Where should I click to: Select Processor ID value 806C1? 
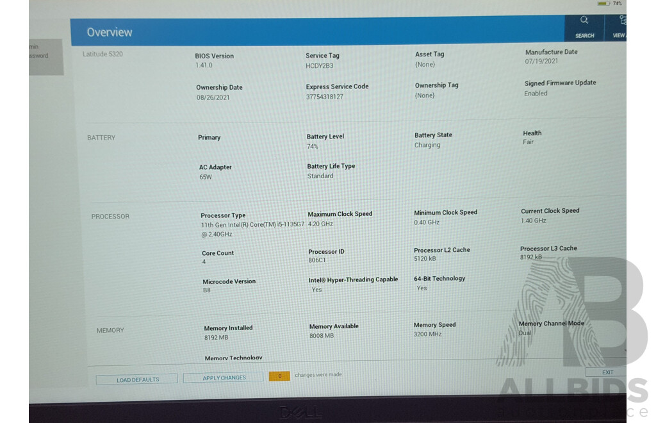(316, 260)
